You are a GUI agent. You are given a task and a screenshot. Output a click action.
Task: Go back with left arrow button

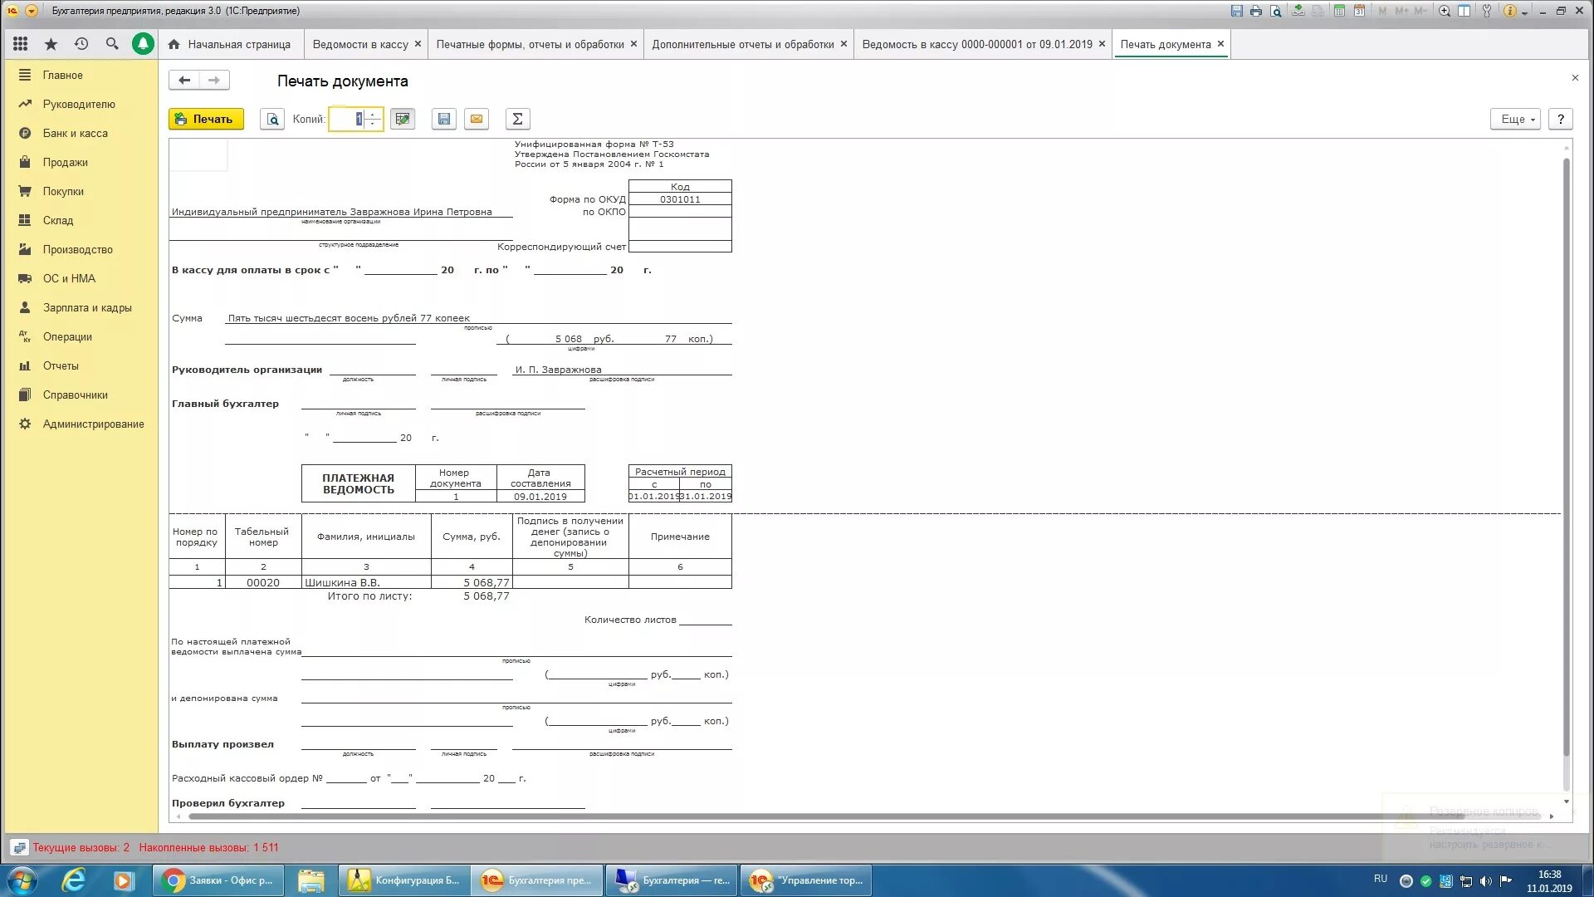coord(184,81)
